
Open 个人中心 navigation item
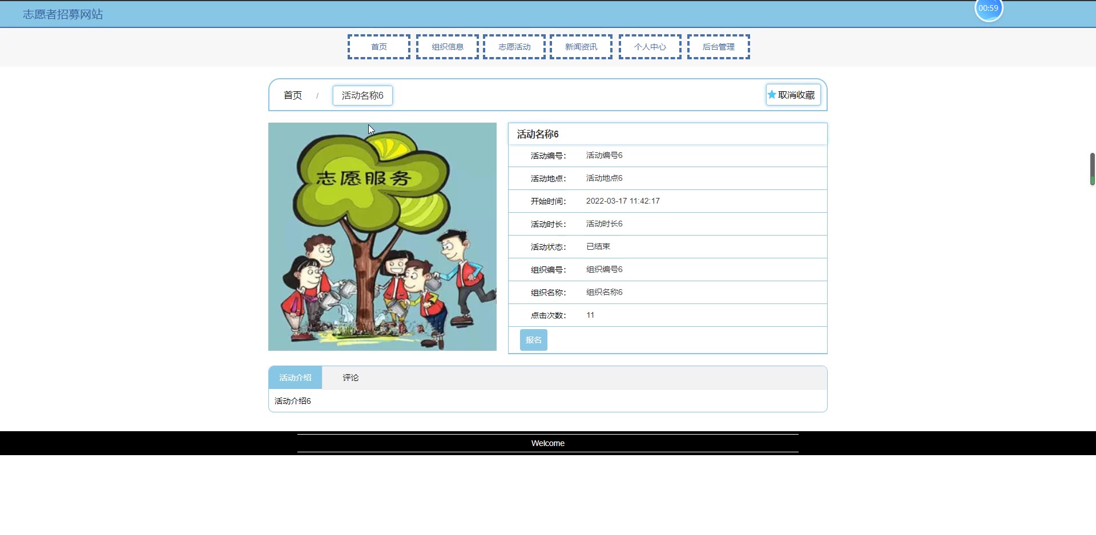[x=650, y=47]
